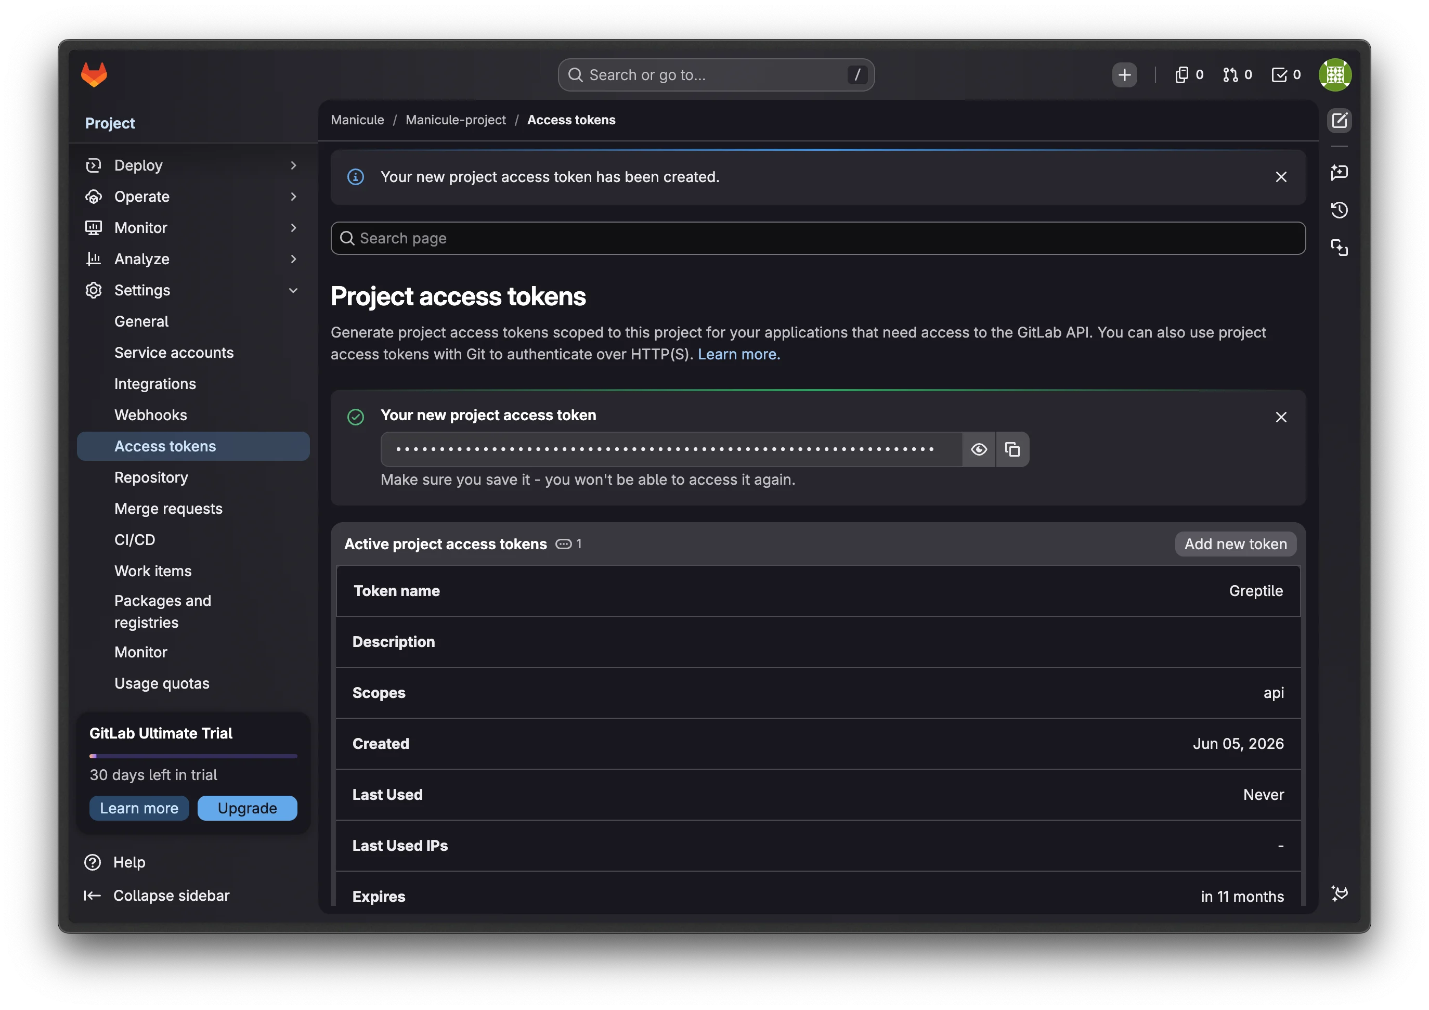Open Repository settings
This screenshot has width=1429, height=1010.
(193, 477)
